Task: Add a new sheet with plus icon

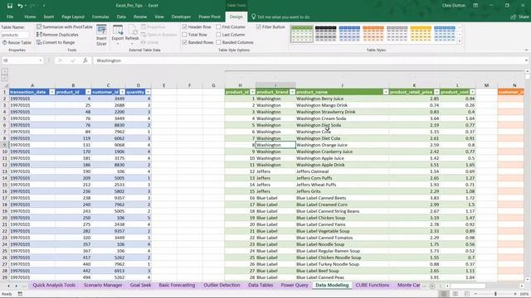Action: coord(431,286)
